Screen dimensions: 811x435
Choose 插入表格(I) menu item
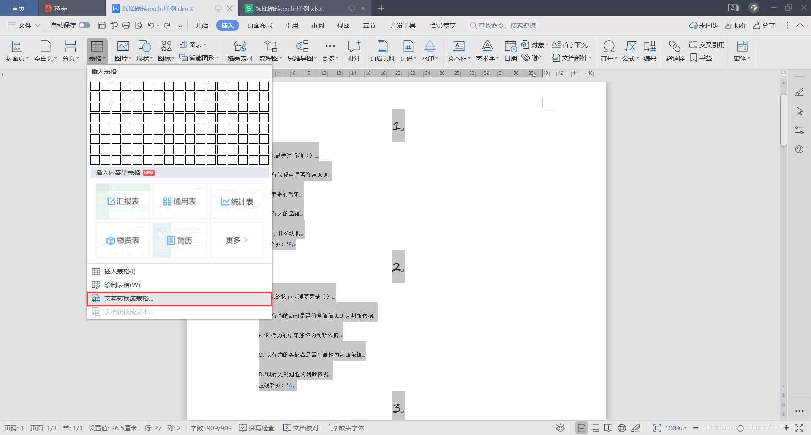180,271
